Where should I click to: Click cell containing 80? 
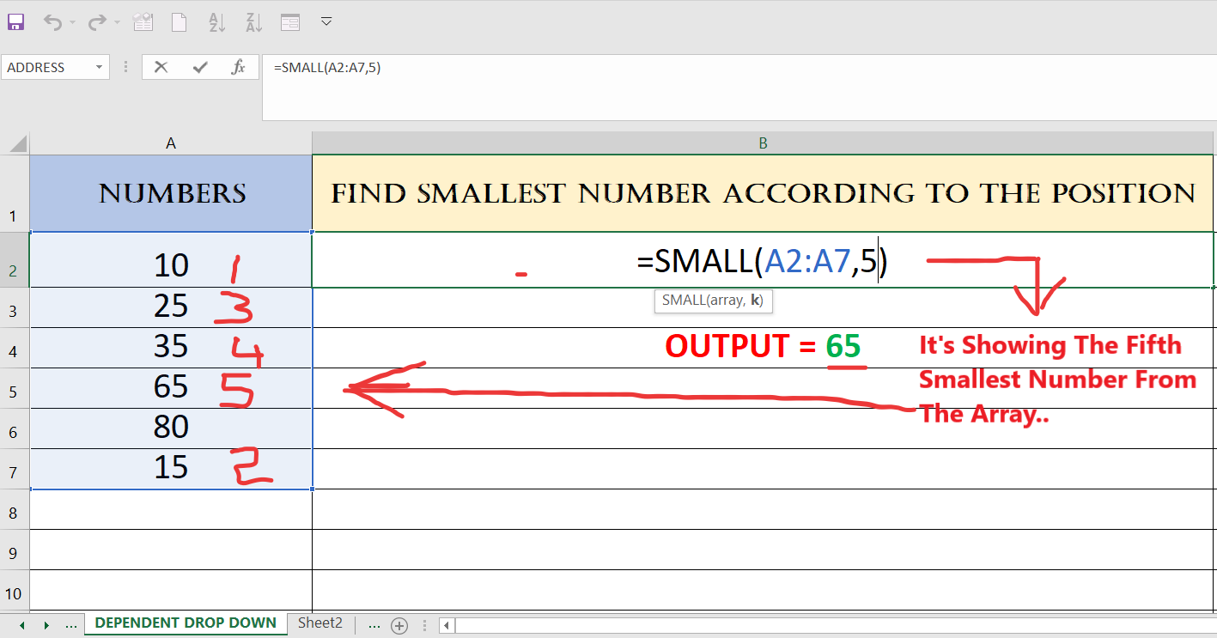(x=171, y=428)
